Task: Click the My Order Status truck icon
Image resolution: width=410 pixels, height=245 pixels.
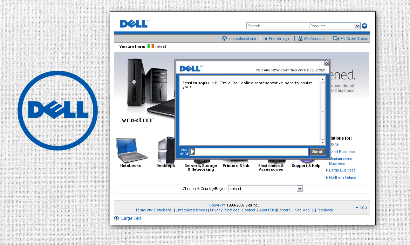Action: click(336, 38)
